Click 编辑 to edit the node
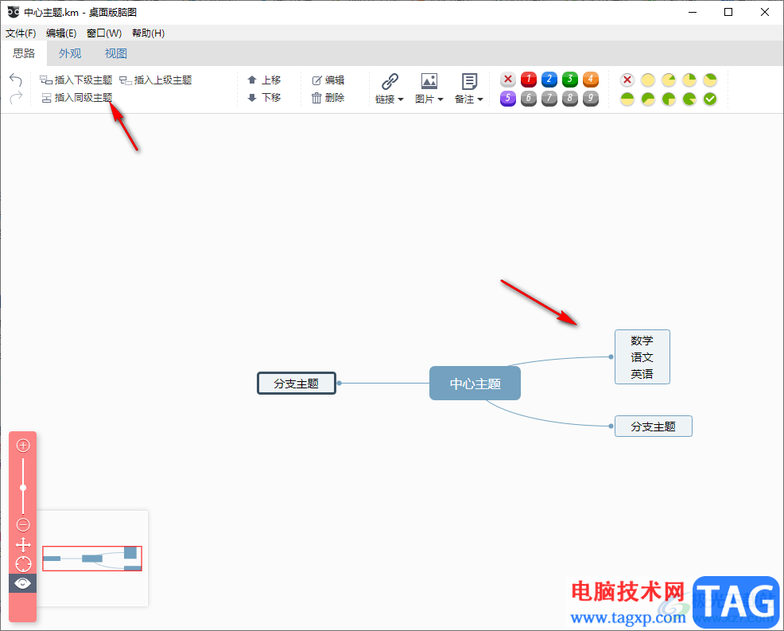The width and height of the screenshot is (784, 631). point(328,80)
